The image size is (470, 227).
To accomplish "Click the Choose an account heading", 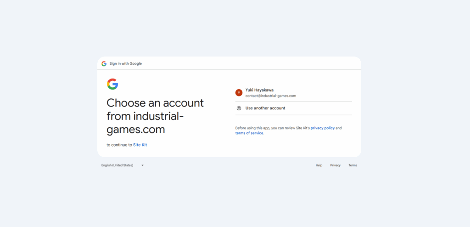I will 155,103.
